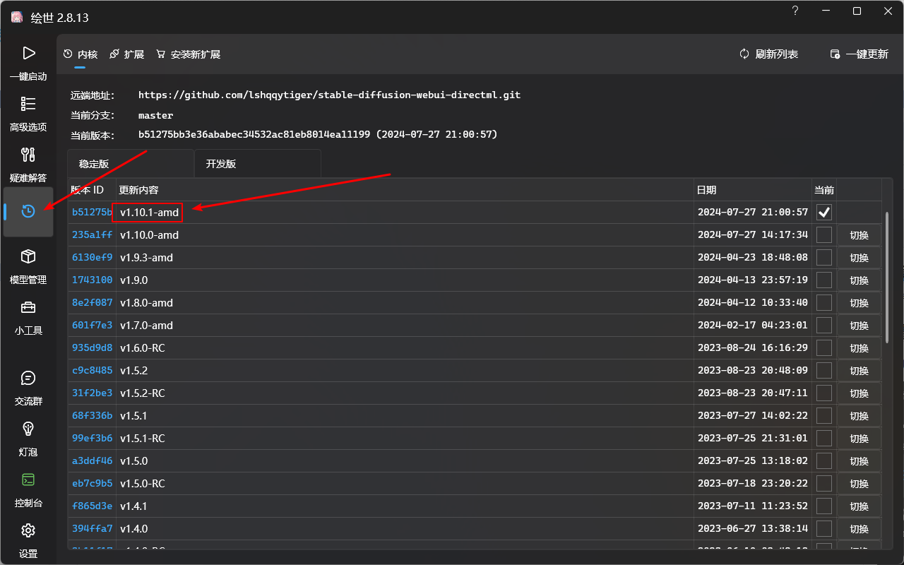Click the current version hash text

click(318, 134)
